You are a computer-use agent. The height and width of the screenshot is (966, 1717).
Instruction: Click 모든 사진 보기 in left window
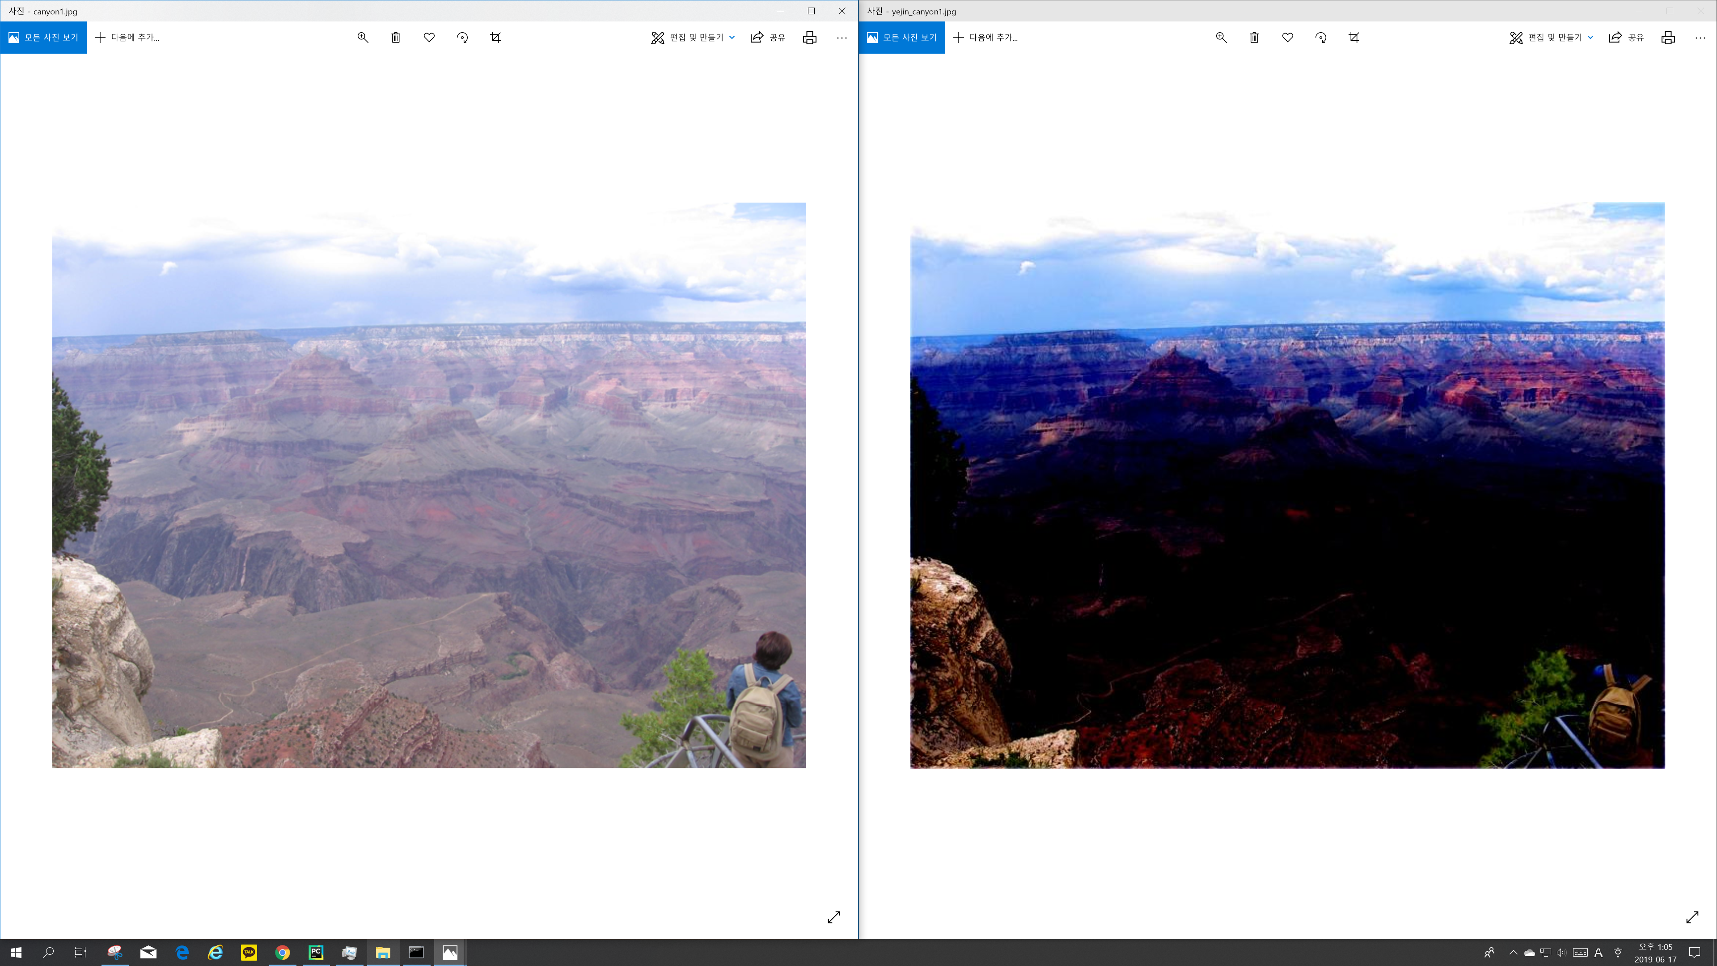43,37
